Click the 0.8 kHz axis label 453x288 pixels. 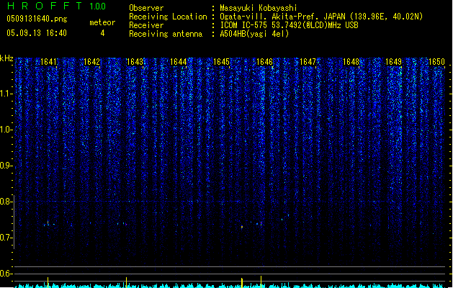pos(6,202)
